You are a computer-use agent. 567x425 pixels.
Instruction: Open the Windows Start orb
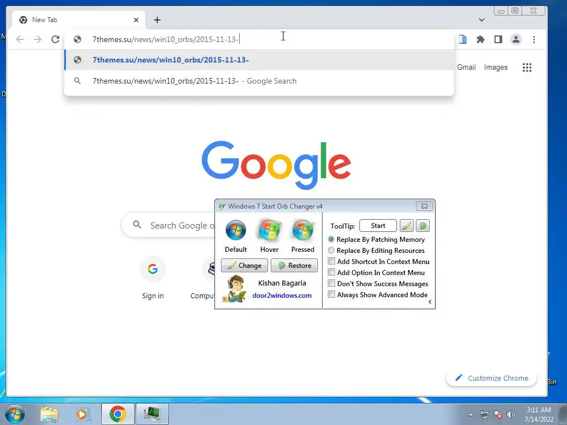[x=15, y=414]
